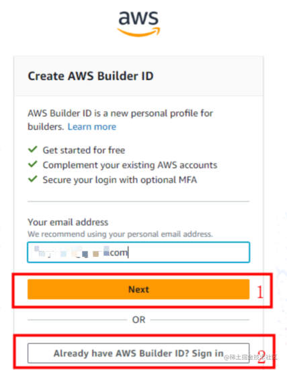Click the blurred email text before com
The image size is (287, 370).
click(x=72, y=252)
